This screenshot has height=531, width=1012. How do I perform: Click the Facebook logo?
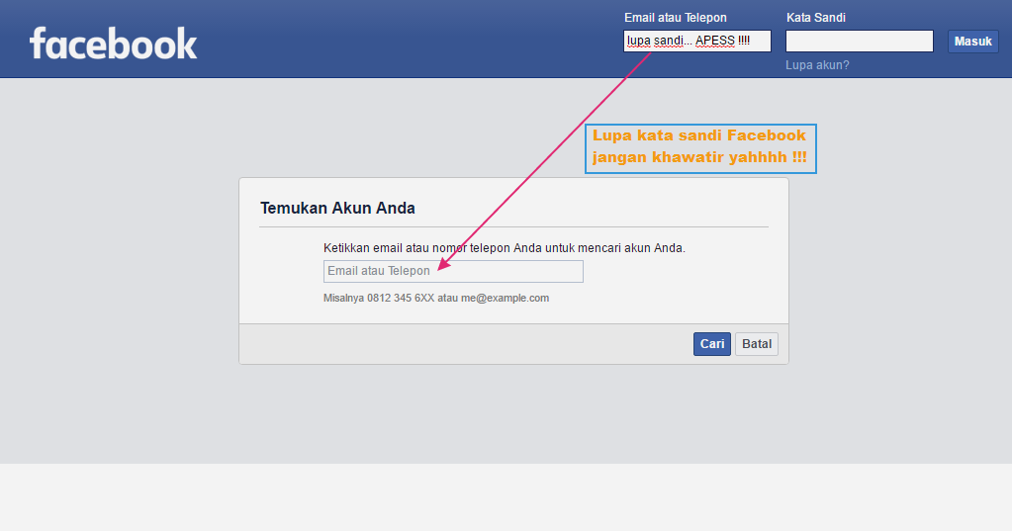[x=113, y=44]
